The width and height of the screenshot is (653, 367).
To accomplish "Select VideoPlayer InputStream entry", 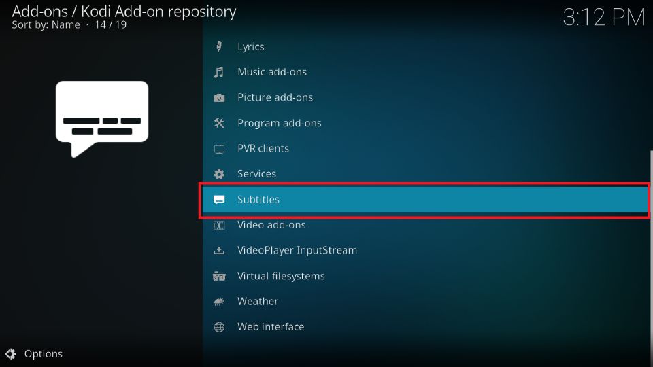I will click(426, 251).
